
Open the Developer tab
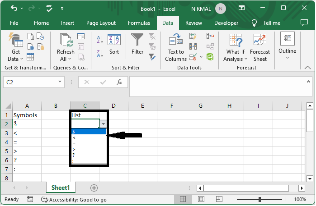[x=226, y=23]
